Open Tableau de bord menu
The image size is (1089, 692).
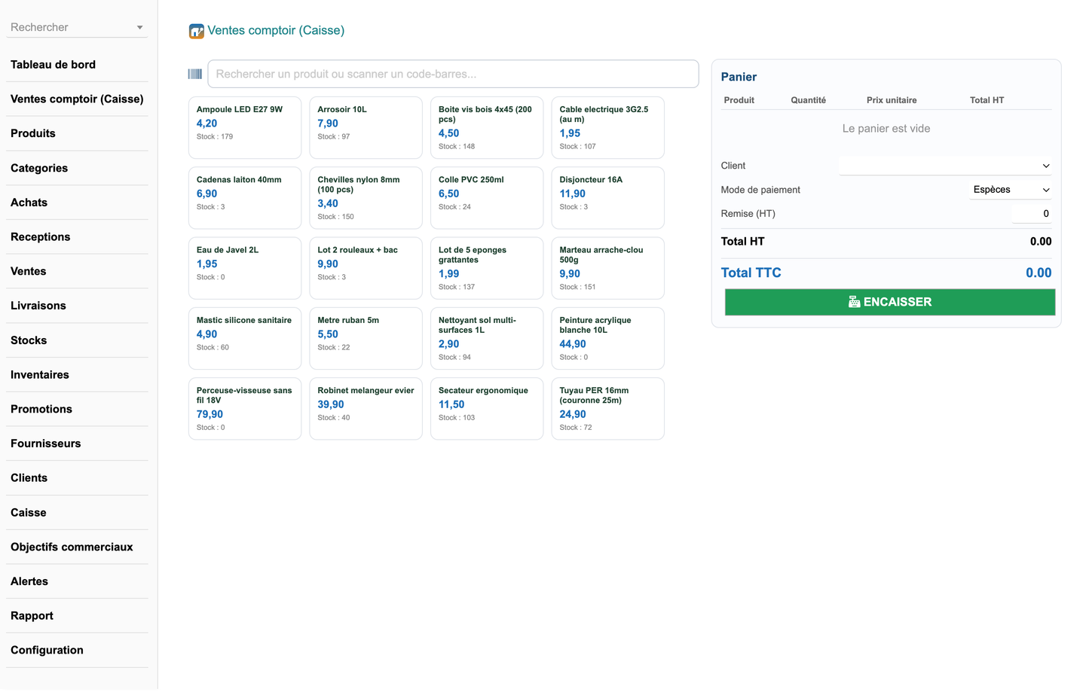[x=77, y=65]
